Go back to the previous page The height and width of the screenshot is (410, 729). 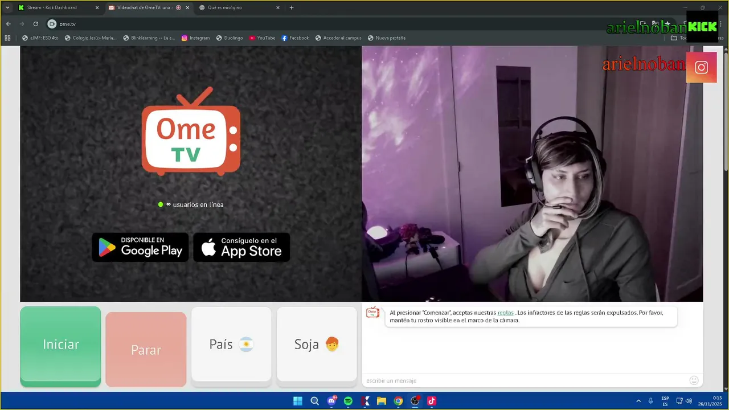coord(8,24)
